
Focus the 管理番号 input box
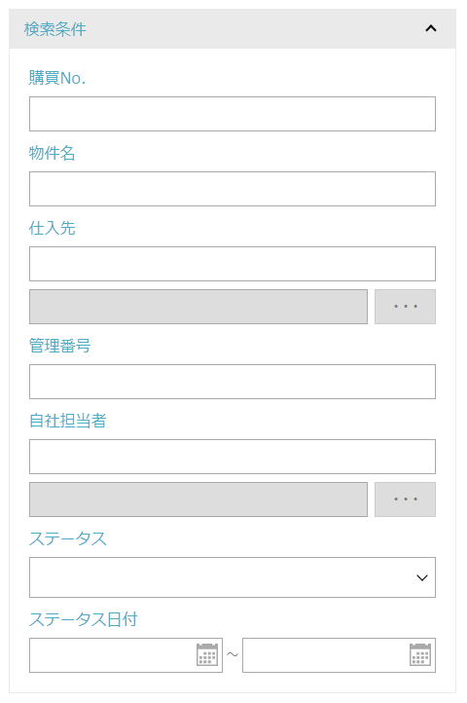233,382
